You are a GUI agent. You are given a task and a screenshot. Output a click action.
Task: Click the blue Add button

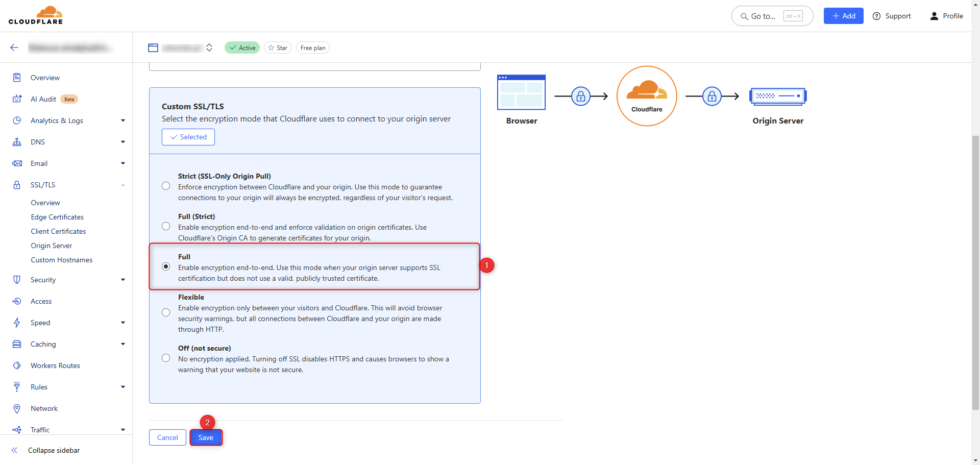(x=843, y=16)
